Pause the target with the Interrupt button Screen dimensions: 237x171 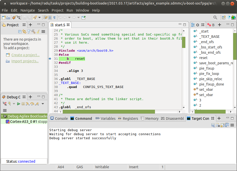(x=23, y=104)
